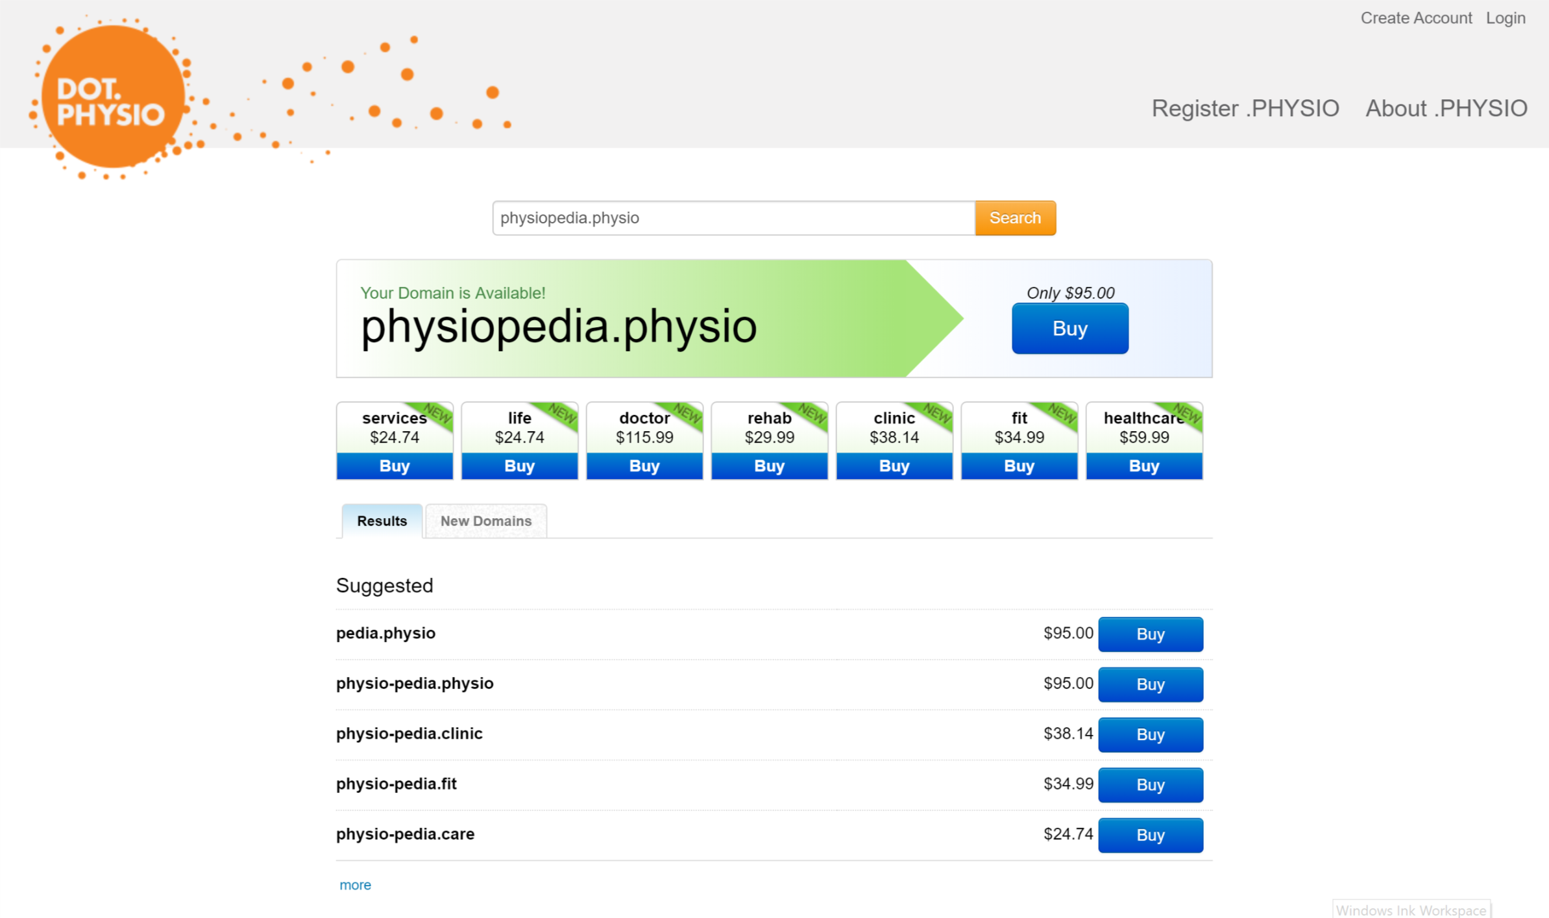Go to Register .PHYSIO page
The image size is (1549, 918).
pos(1245,108)
